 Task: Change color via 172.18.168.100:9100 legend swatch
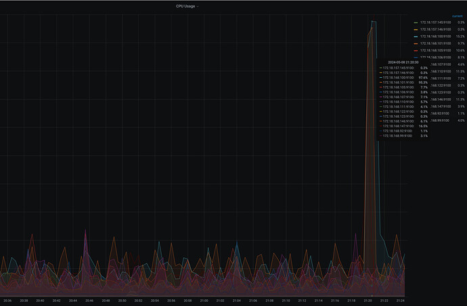tap(416, 37)
